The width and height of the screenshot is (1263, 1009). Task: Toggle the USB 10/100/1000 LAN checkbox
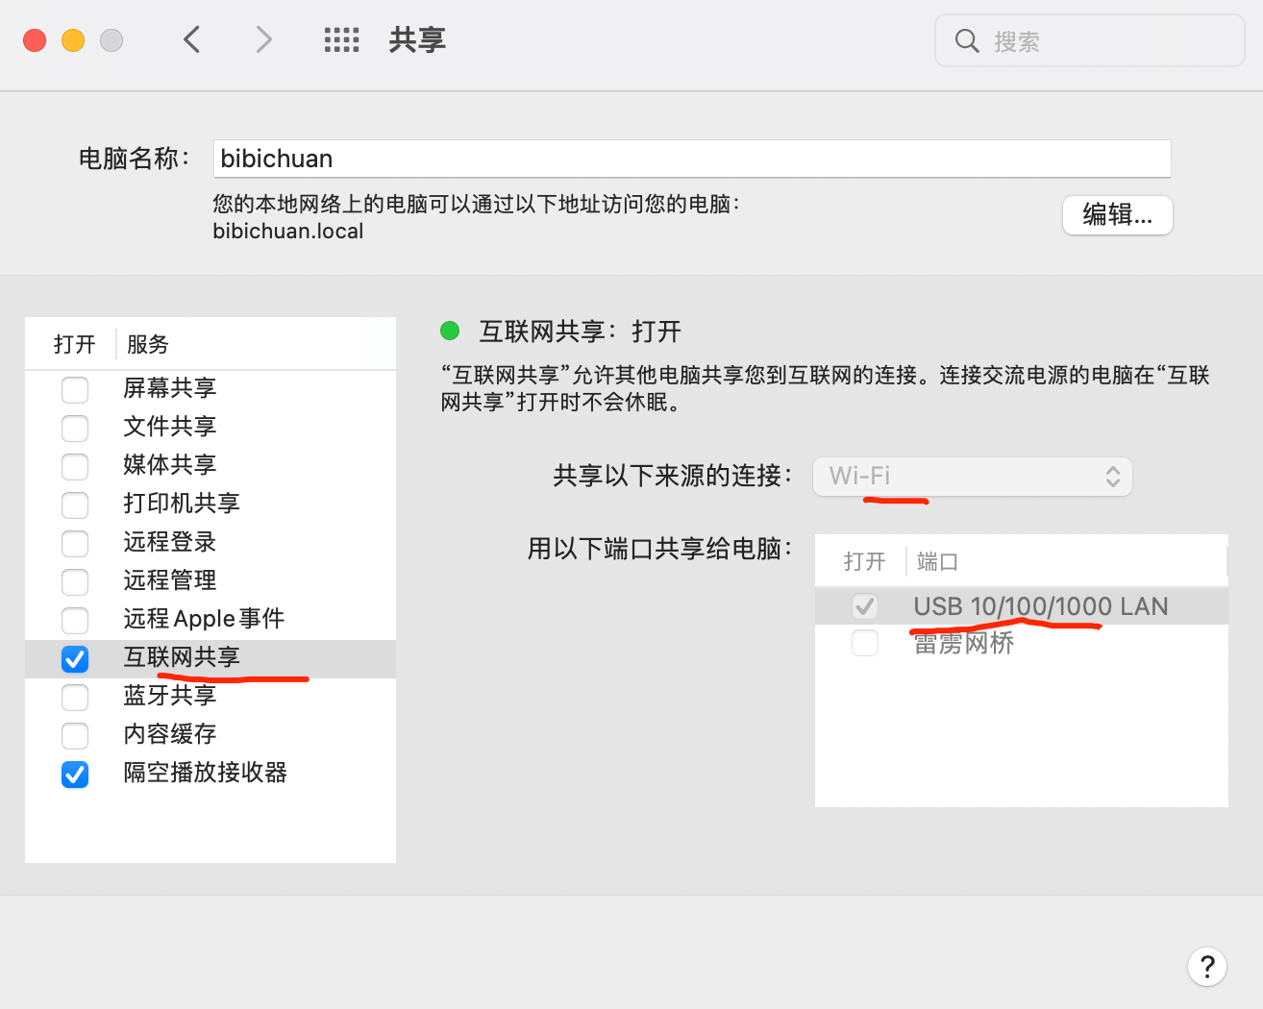[865, 606]
